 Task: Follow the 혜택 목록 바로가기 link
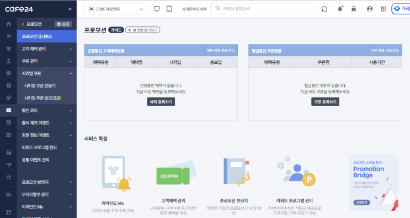coord(221,50)
